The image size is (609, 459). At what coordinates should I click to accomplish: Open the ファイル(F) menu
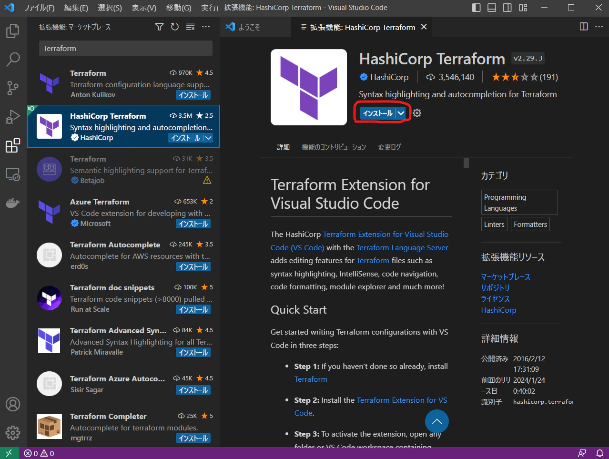(x=39, y=8)
